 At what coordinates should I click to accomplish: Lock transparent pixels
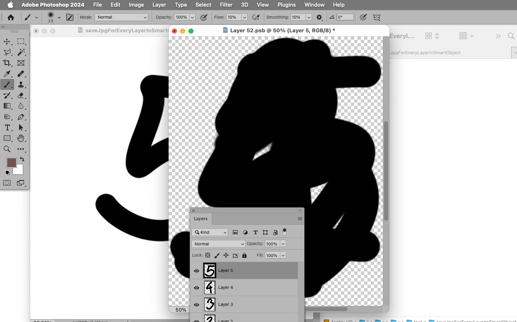point(208,255)
